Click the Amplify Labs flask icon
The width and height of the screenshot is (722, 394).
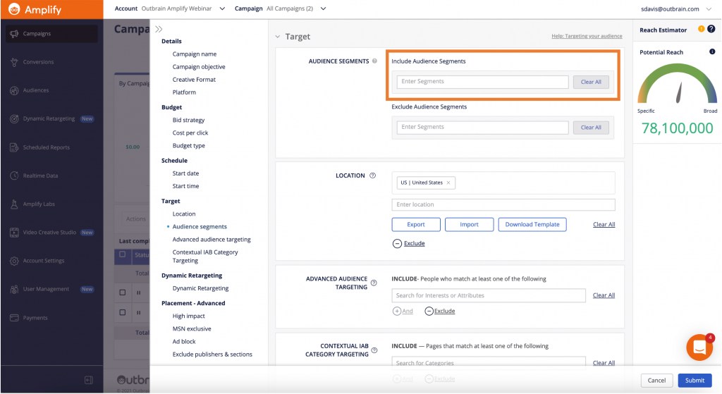[x=14, y=204]
